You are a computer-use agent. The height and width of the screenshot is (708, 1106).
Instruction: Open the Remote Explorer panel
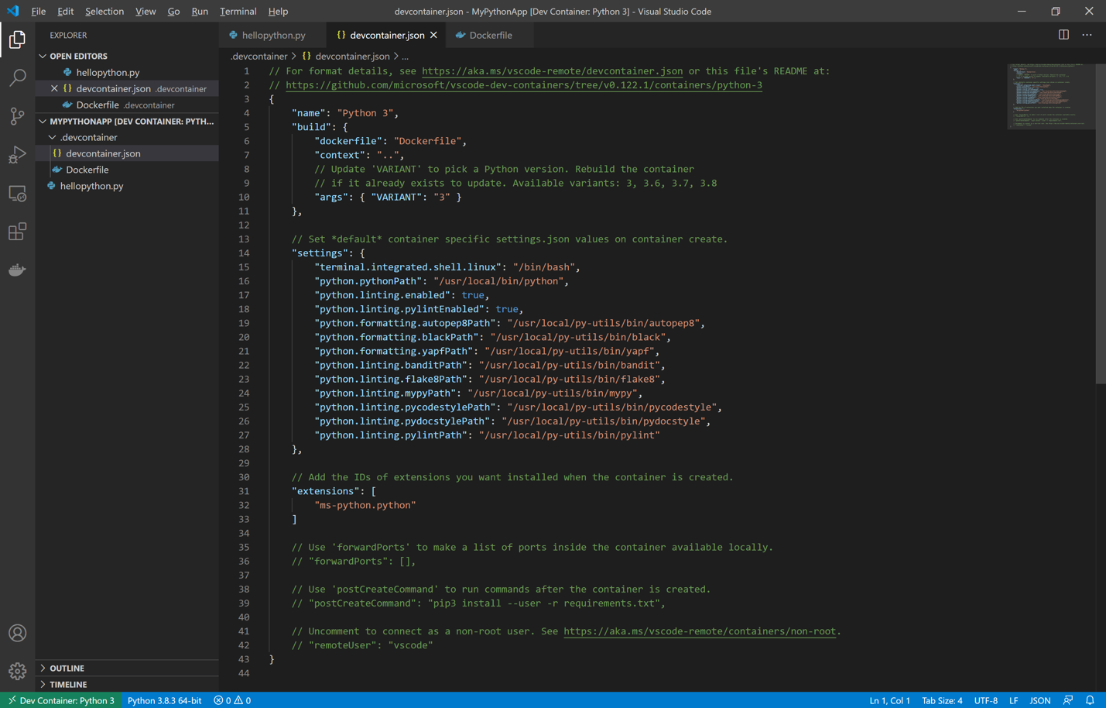[17, 193]
